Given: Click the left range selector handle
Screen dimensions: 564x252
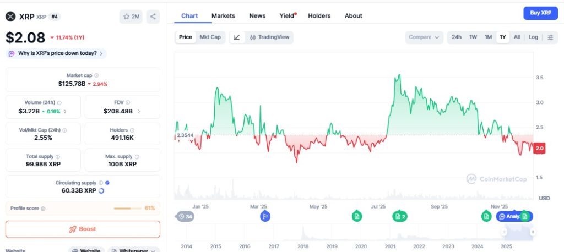Looking at the screenshot, I should coord(504,232).
